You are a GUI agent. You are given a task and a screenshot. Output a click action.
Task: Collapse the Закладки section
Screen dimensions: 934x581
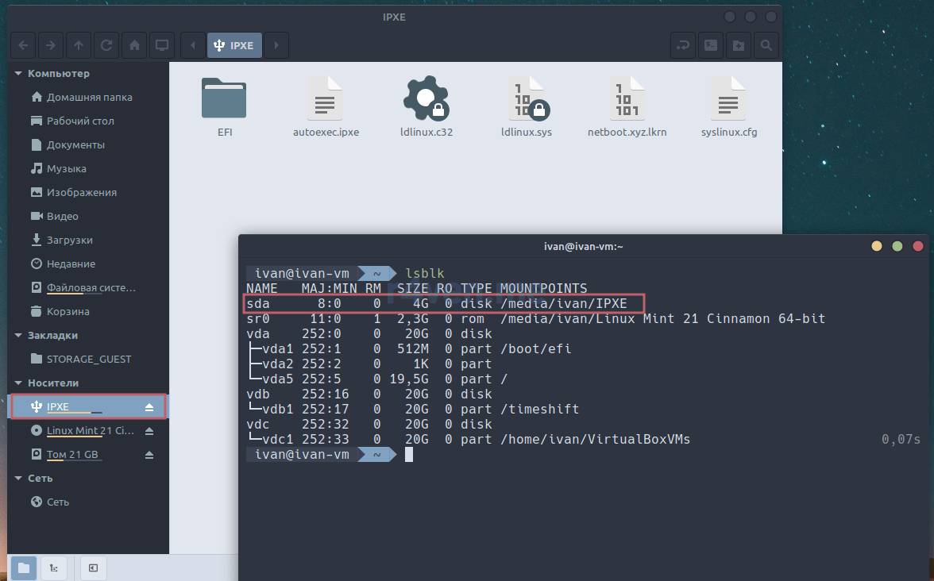coord(19,336)
